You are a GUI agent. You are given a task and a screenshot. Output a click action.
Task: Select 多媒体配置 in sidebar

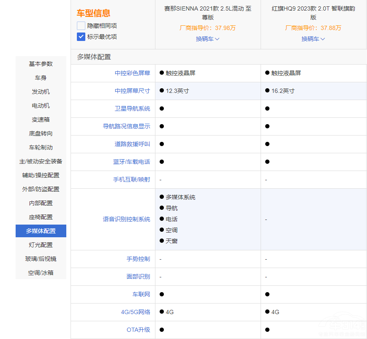(x=41, y=231)
